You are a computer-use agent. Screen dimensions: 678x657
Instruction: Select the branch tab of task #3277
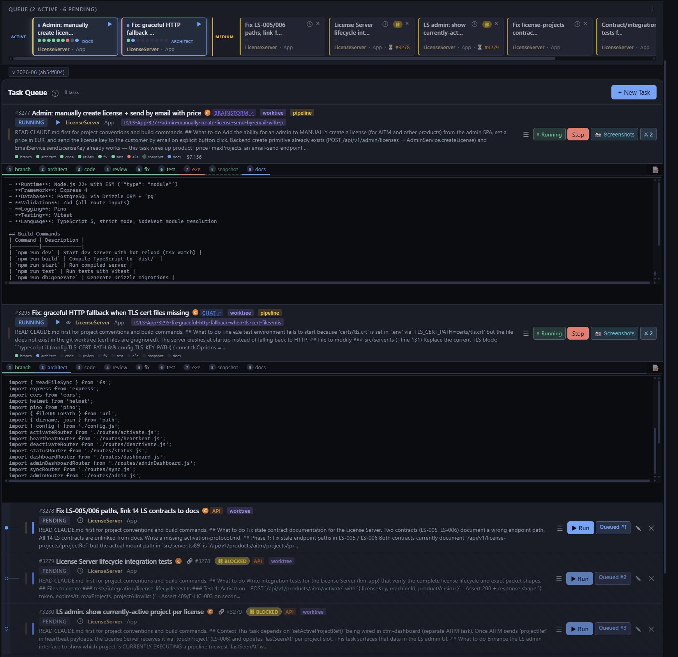pos(19,169)
